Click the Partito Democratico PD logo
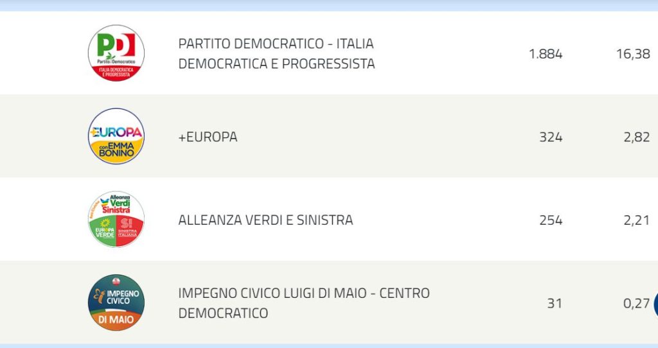Image resolution: width=658 pixels, height=348 pixels. pos(116,53)
